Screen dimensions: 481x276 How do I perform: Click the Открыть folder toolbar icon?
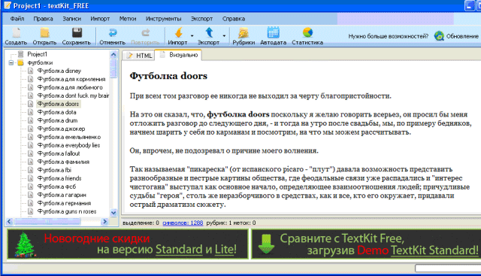point(45,32)
